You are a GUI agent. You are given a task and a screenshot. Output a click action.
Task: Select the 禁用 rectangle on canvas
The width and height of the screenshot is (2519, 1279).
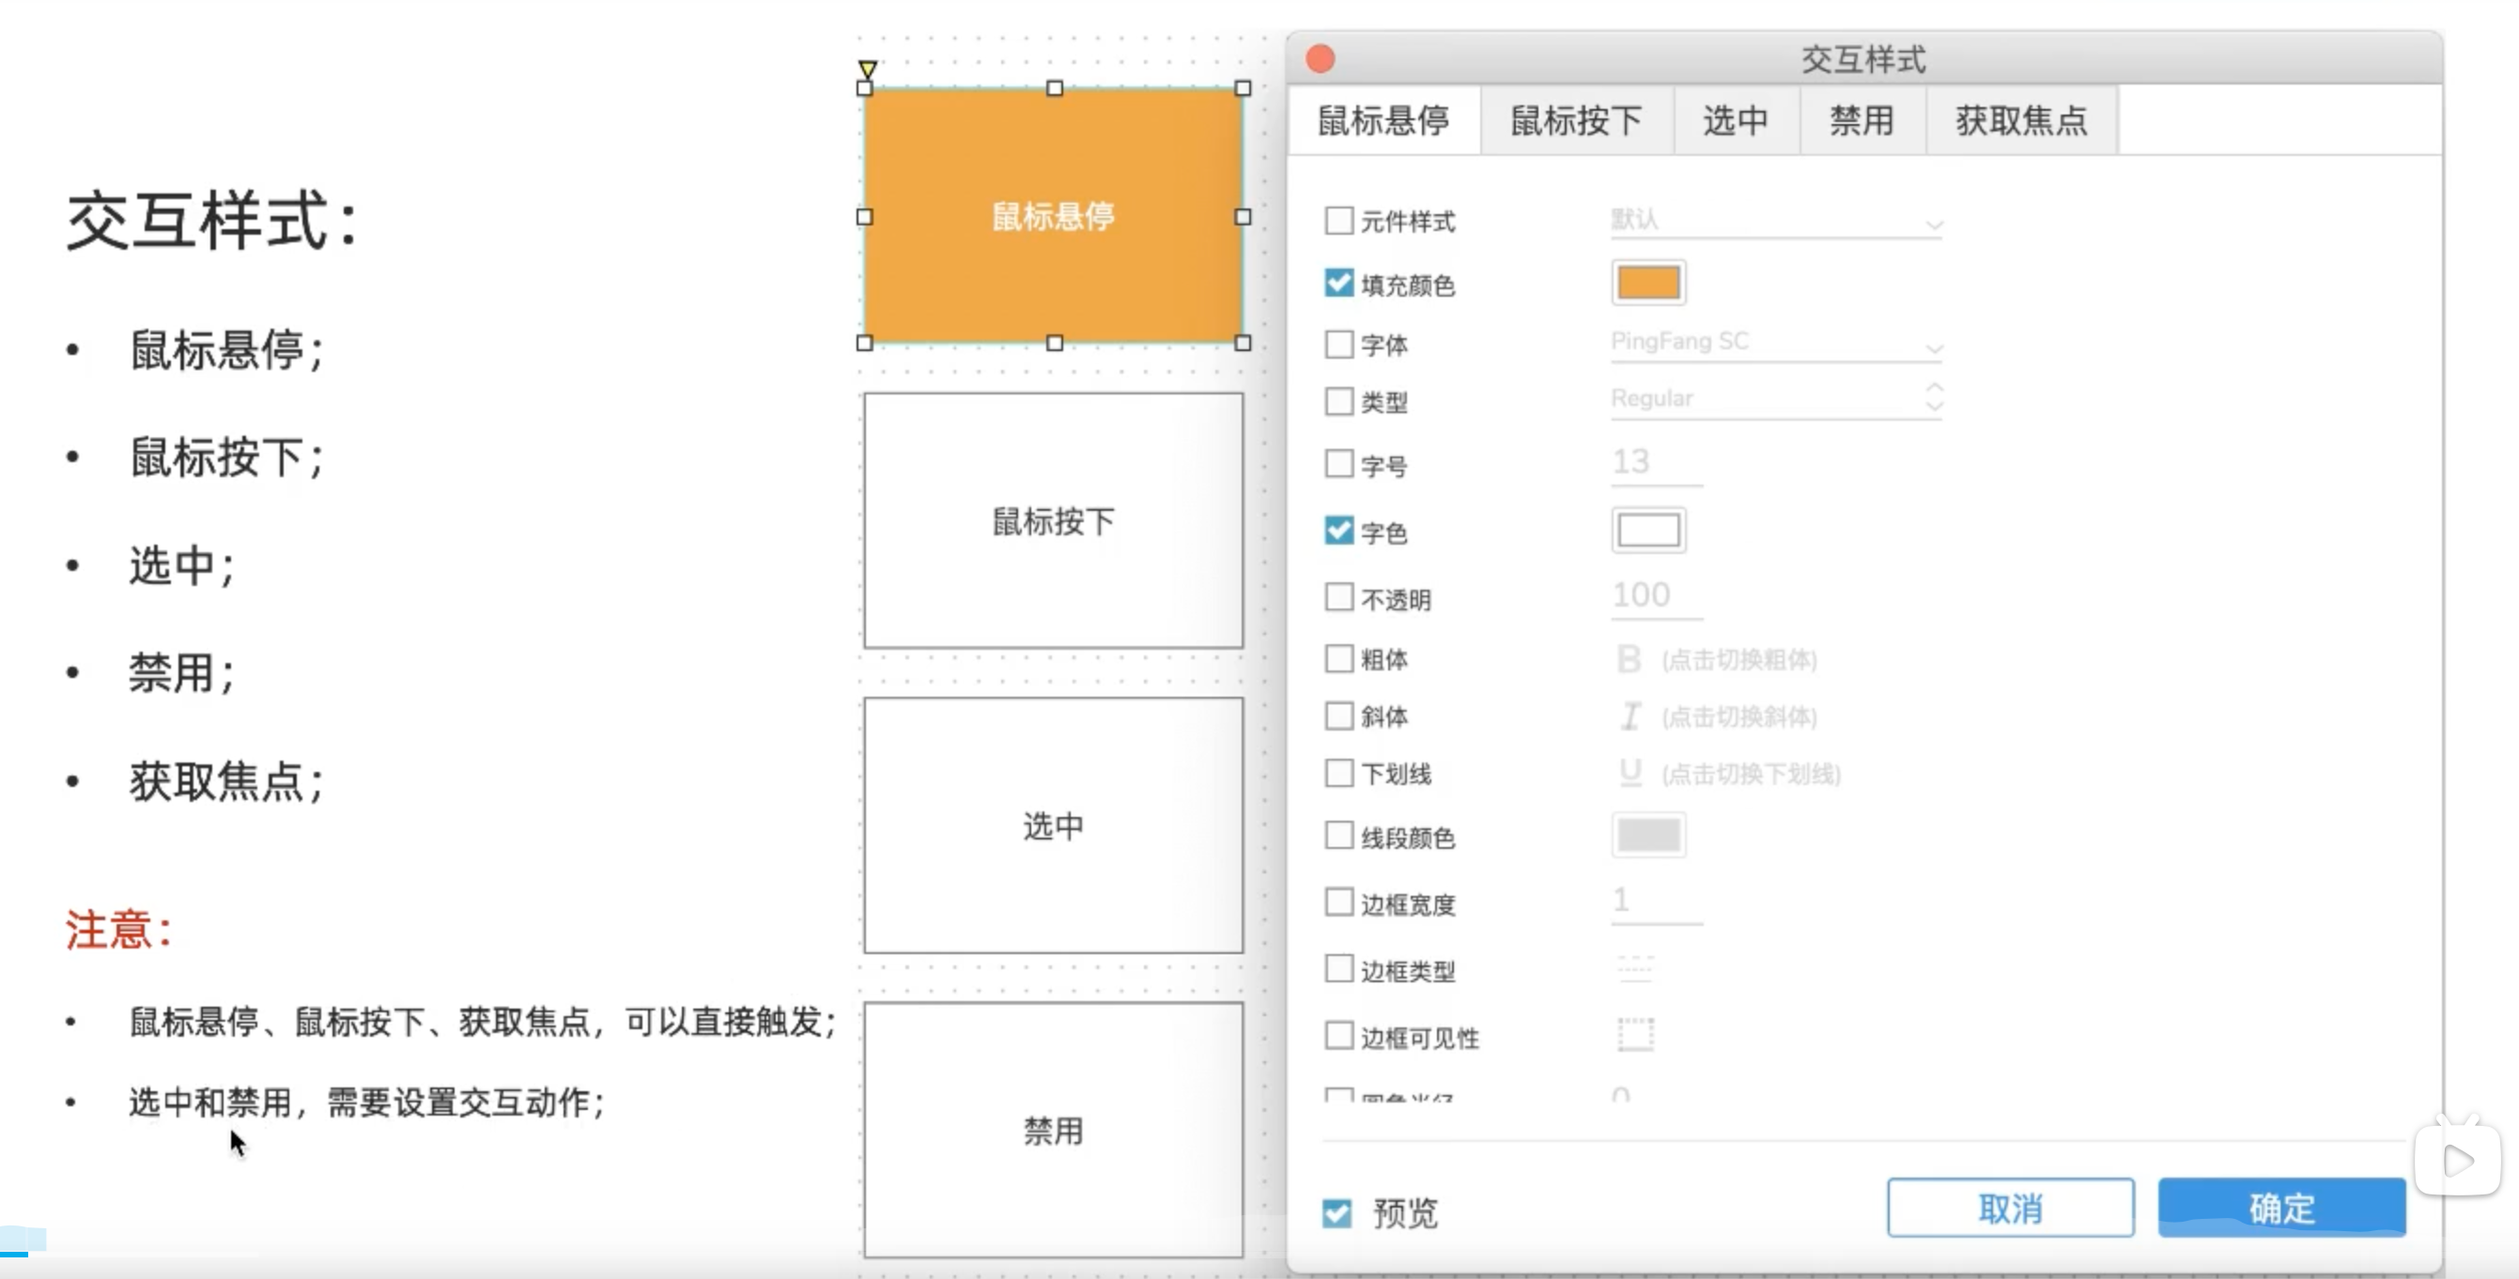(1053, 1130)
